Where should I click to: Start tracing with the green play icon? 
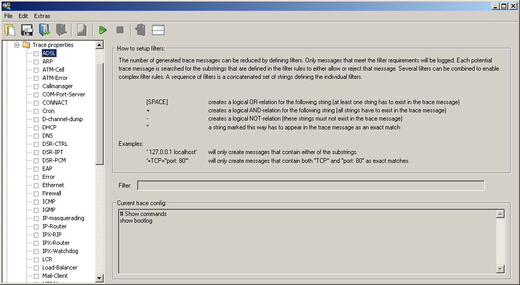click(103, 30)
